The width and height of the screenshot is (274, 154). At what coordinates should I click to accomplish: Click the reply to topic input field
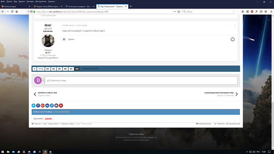pyautogui.click(x=141, y=81)
